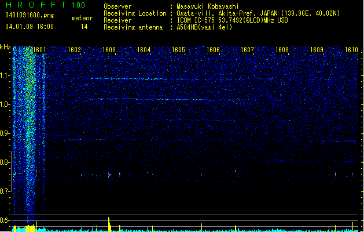Click the 0.6 kHz axis label
Image resolution: width=364 pixels, height=232 pixels.
[x=5, y=220]
